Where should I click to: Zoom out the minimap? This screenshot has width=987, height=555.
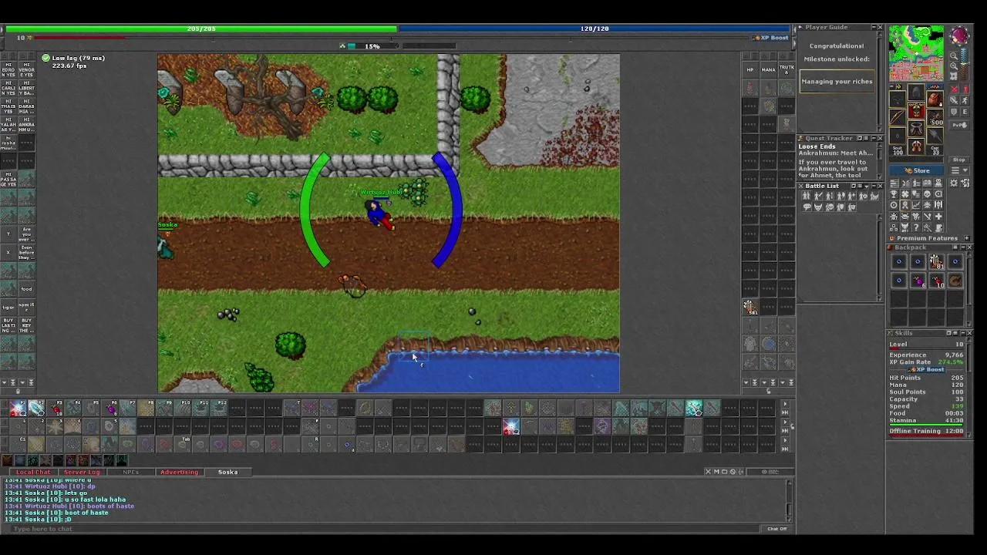click(x=954, y=55)
